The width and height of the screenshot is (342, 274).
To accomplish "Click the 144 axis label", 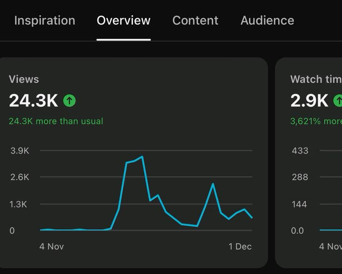I will (x=299, y=204).
